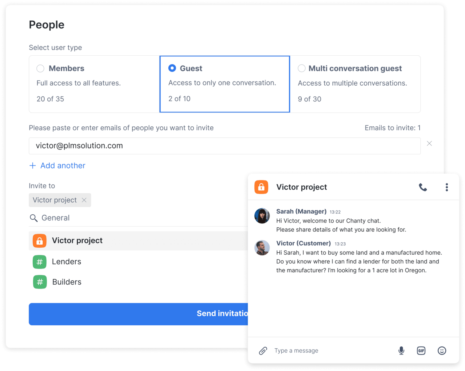Click the orange lock icon in chat header
This screenshot has width=465, height=371.
tap(261, 187)
